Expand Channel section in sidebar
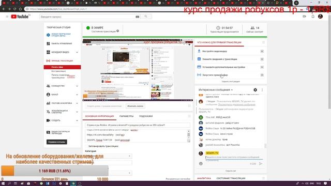This screenshot has height=186, width=331. (77, 95)
